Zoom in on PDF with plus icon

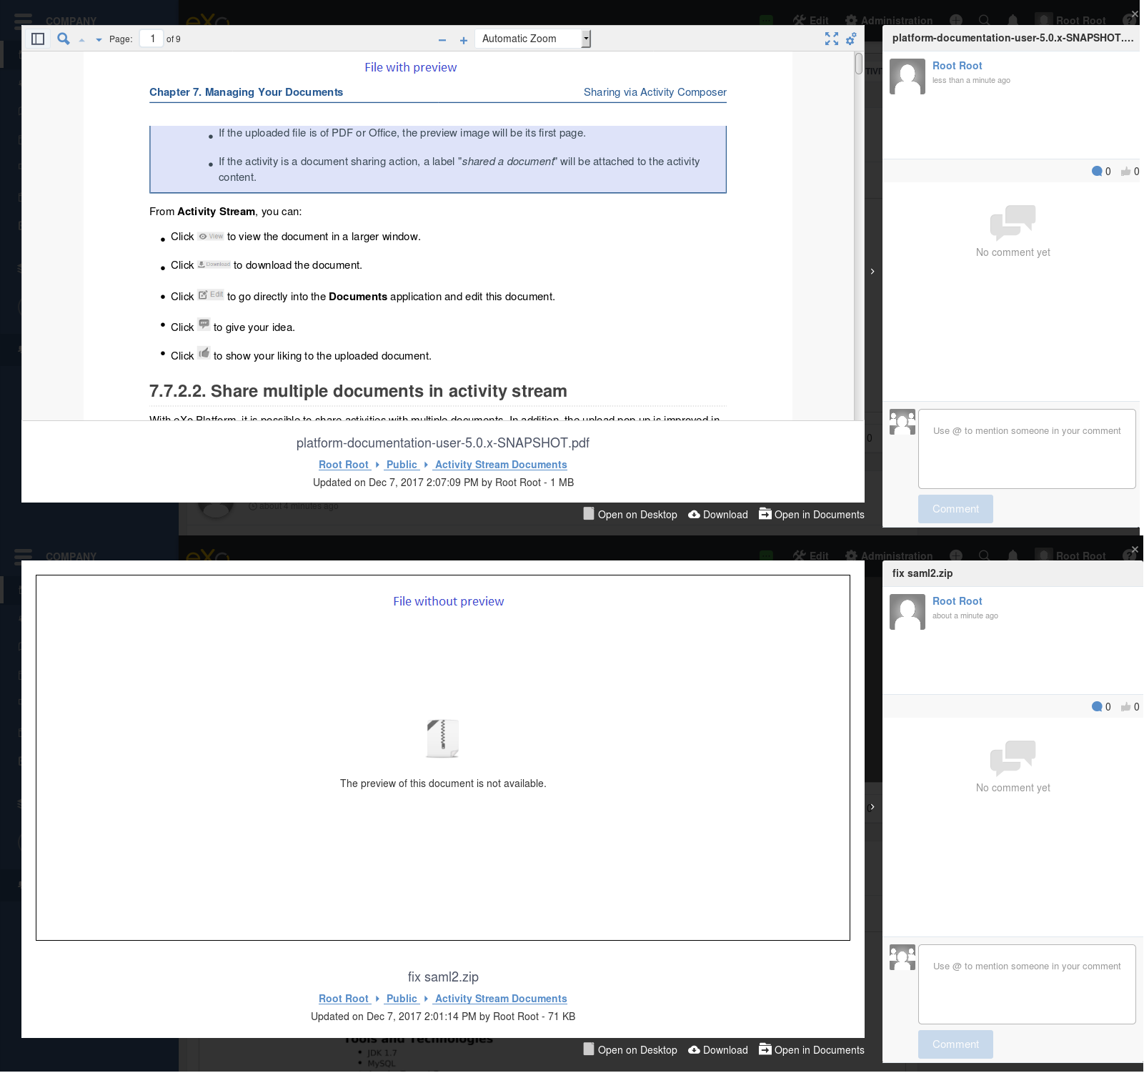[464, 40]
